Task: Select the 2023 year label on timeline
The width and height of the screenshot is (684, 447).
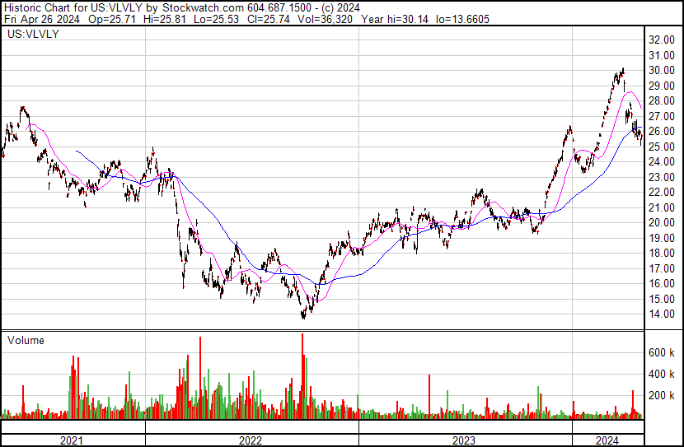Action: 465,440
